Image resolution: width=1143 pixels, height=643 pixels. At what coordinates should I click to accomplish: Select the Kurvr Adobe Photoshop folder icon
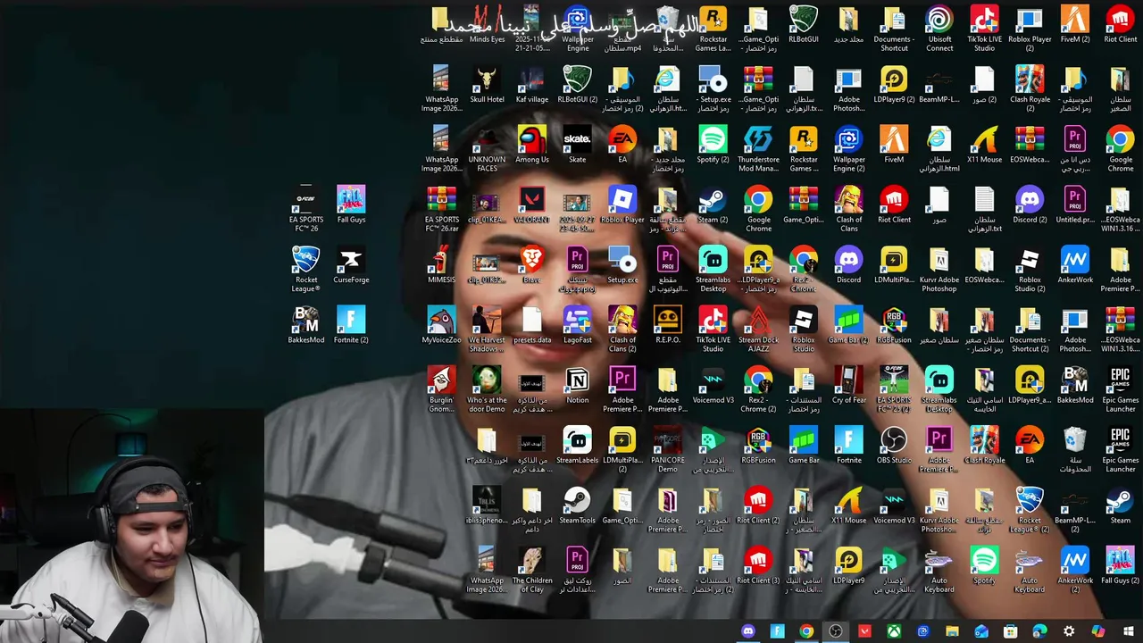[x=939, y=270]
